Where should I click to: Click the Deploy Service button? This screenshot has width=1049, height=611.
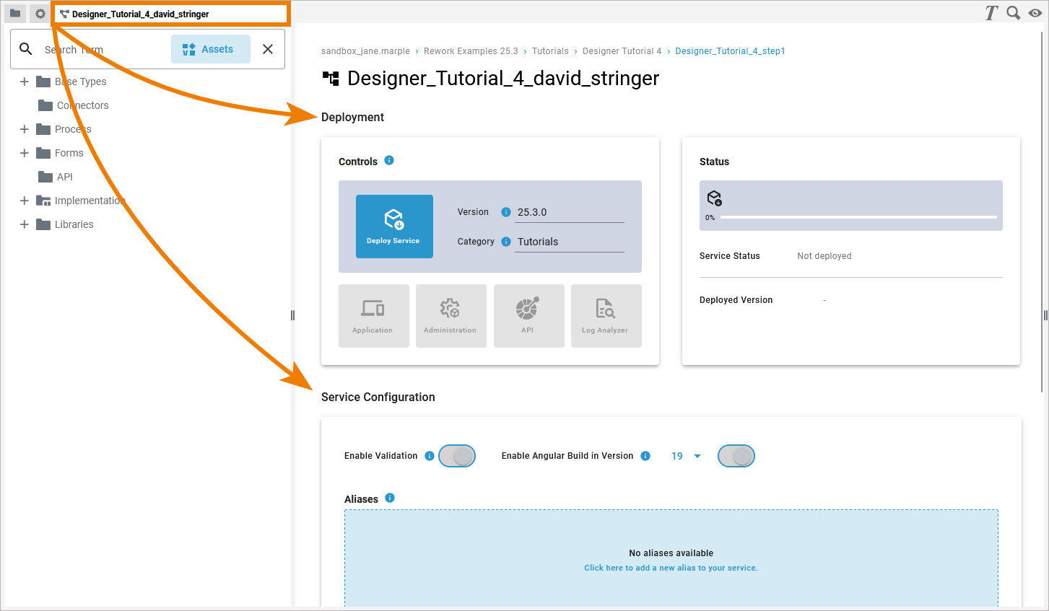point(394,227)
